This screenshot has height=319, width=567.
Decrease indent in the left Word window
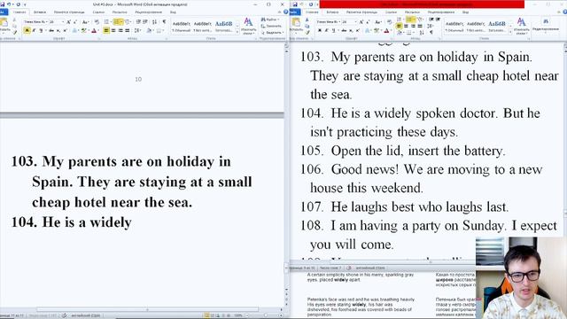138,22
